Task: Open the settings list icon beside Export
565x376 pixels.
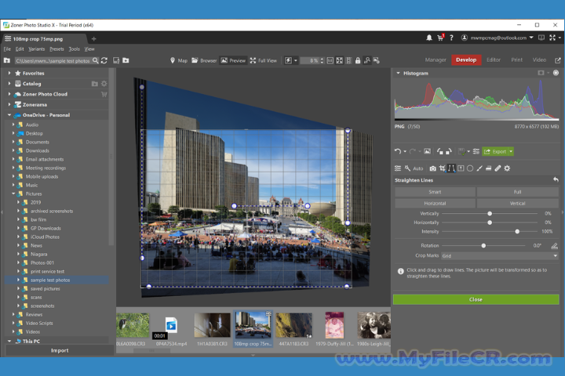Action: tap(476, 151)
